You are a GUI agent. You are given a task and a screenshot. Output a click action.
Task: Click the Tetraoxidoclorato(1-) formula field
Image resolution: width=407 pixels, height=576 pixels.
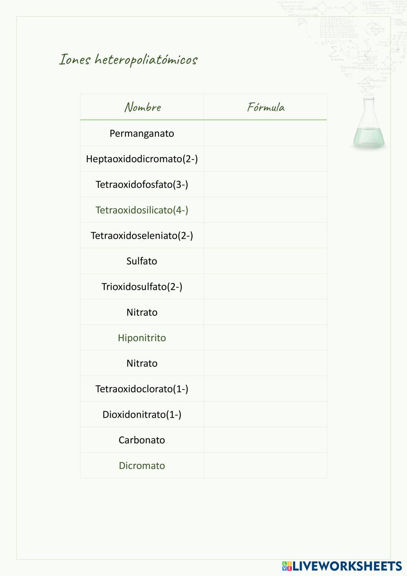click(x=265, y=389)
